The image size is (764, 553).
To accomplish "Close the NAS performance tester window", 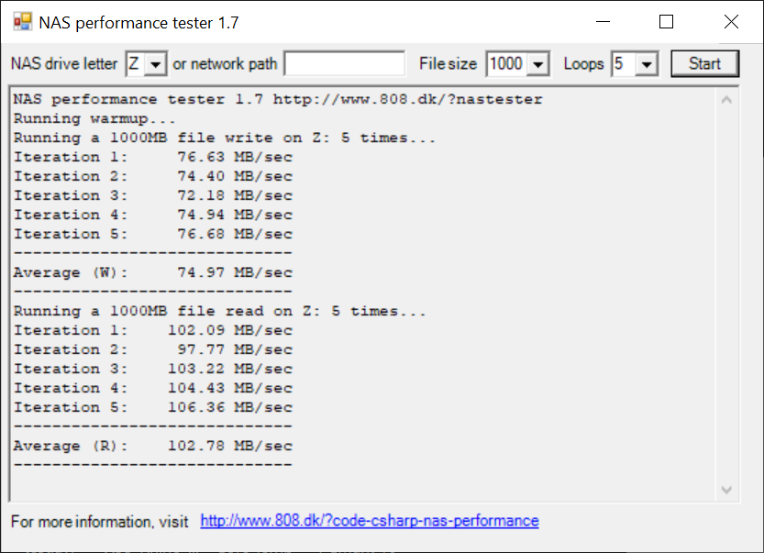I will point(731,22).
